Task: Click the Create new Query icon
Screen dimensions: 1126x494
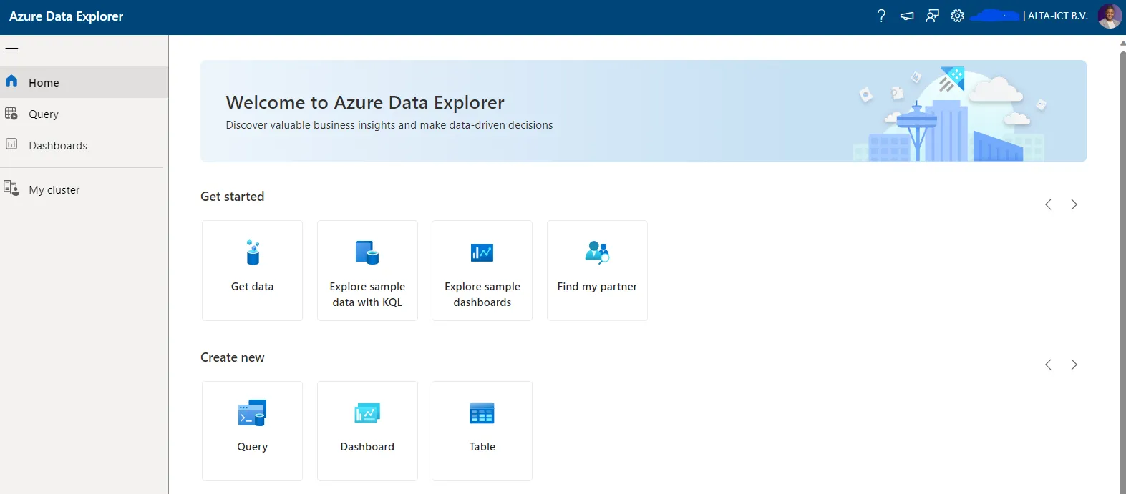Action: coord(252,413)
